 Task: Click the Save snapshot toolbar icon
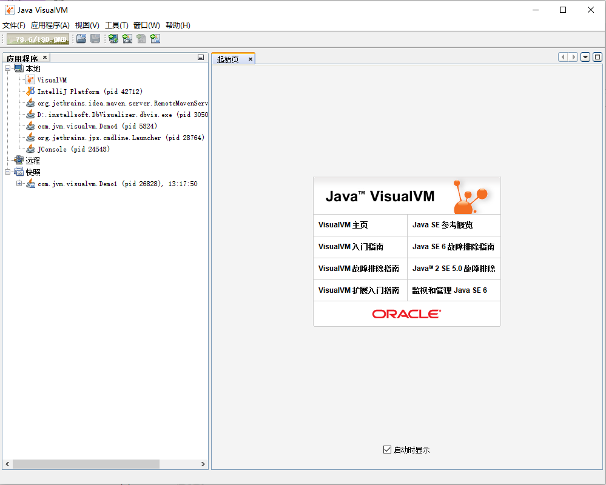[95, 39]
